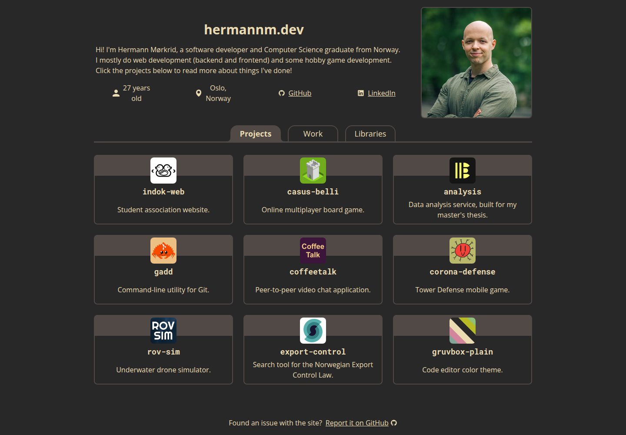Click the 'Oslo, Norway' location text

(218, 93)
